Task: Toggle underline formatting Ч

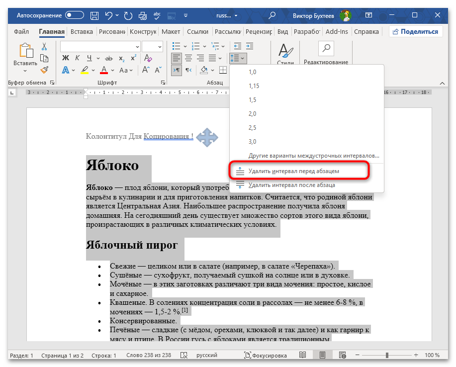Action: click(90, 58)
